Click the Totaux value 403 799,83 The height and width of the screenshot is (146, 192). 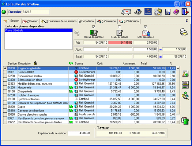coord(159,133)
